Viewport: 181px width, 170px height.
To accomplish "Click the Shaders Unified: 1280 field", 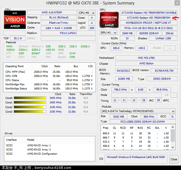I will tap(163, 38).
